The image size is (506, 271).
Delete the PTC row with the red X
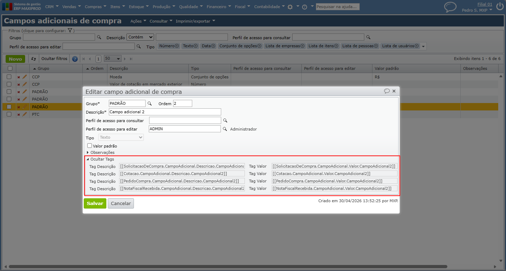(19, 114)
